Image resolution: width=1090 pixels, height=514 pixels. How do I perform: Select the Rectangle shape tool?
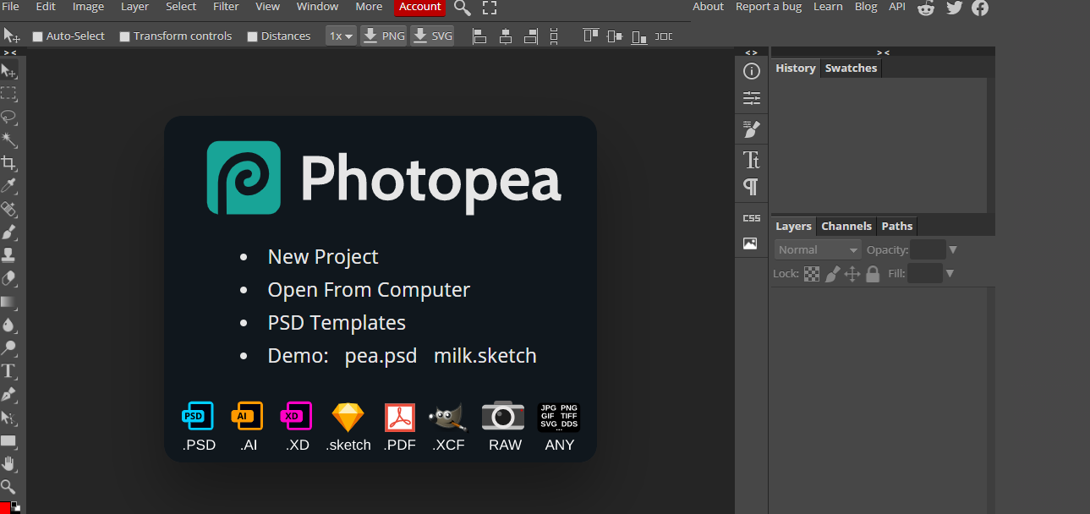[9, 440]
